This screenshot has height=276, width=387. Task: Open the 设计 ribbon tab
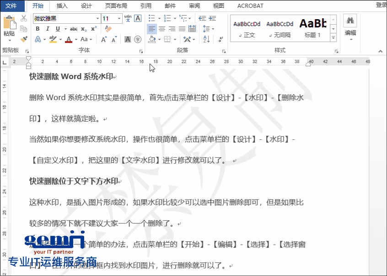[87, 6]
